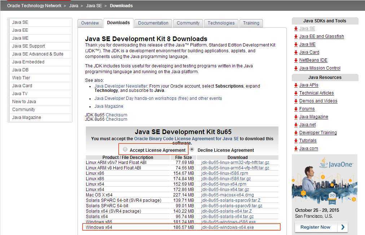Image resolution: width=365 pixels, height=235 pixels.
Task: Open Java DB in left sidebar
Action: click(x=40, y=70)
